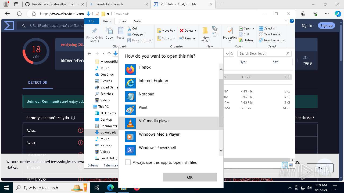This screenshot has height=193, width=344.
Task: Click Paste shortcut in ribbon
Action: click(x=139, y=40)
